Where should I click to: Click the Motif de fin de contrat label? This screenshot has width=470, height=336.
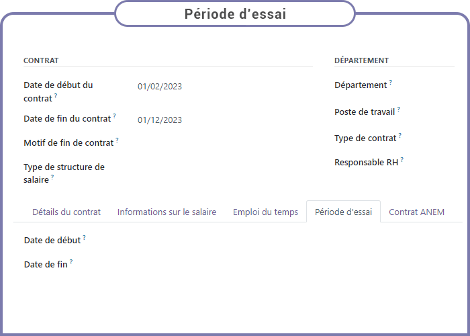pyautogui.click(x=68, y=142)
